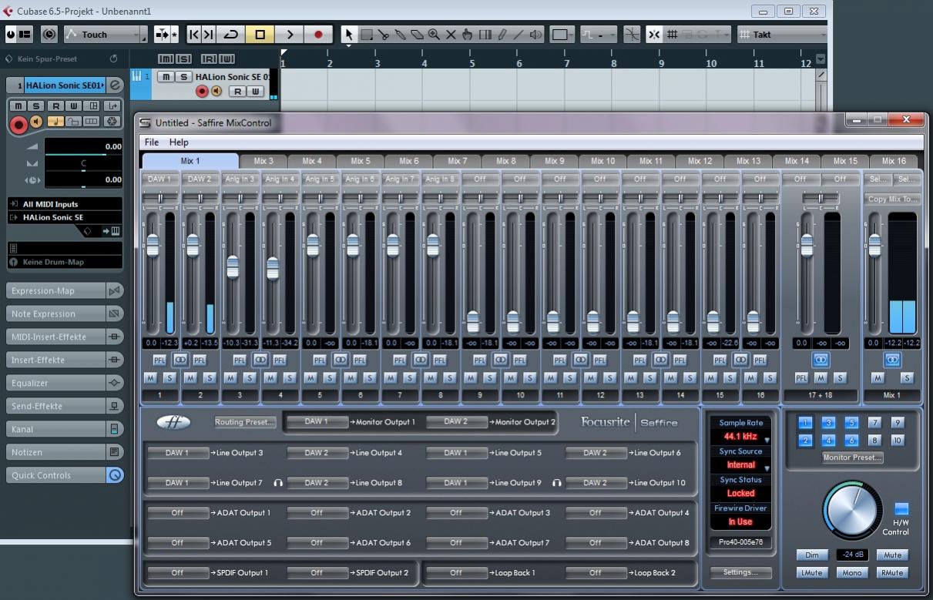Mute the HALion Sonic SE track in track list
The height and width of the screenshot is (600, 933).
tap(166, 77)
